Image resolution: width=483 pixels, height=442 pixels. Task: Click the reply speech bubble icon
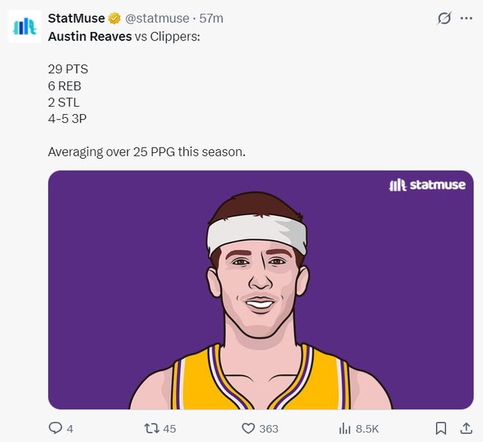coord(56,428)
